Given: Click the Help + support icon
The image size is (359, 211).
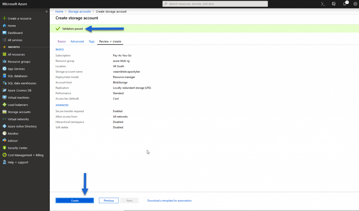Looking at the screenshot, I should (4, 162).
